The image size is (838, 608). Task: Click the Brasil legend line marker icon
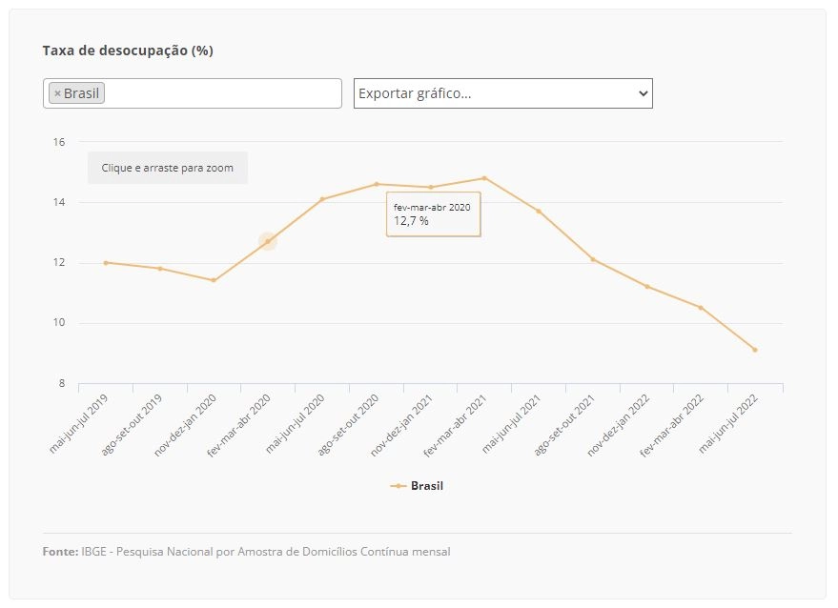point(399,486)
